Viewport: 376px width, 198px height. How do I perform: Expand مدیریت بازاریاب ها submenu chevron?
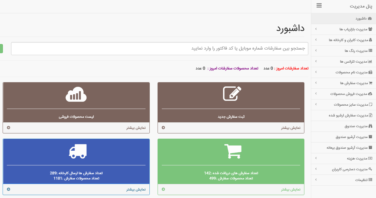(316, 29)
